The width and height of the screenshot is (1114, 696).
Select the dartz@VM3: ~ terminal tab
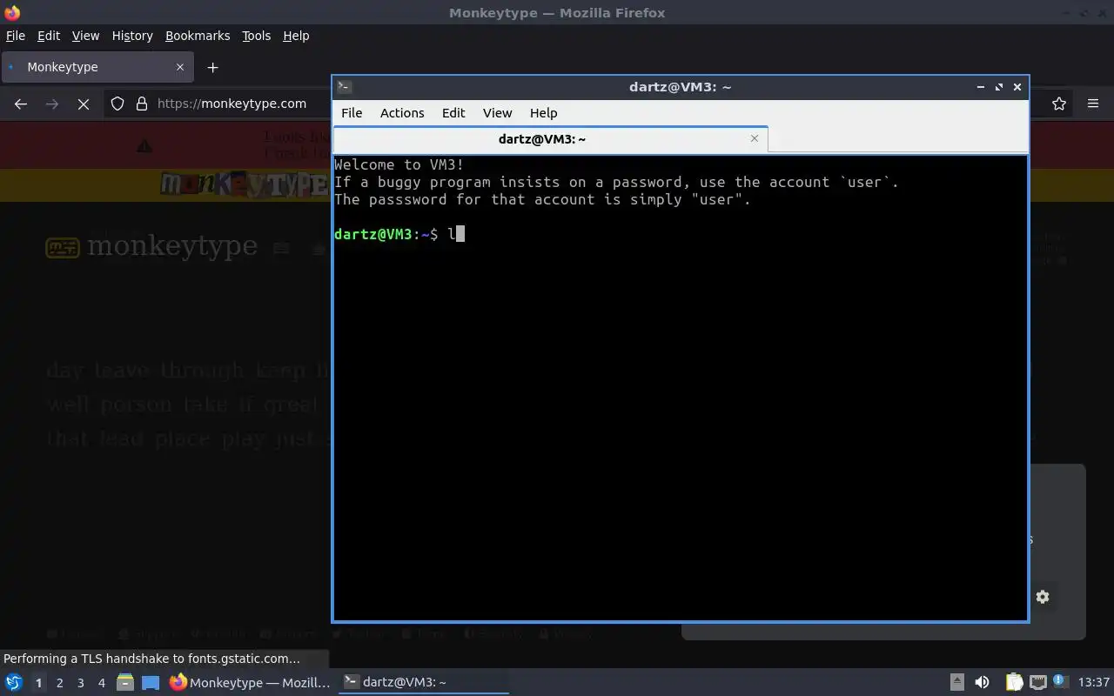click(x=550, y=139)
